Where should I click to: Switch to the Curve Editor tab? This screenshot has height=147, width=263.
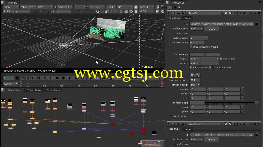pyautogui.click(x=34, y=90)
